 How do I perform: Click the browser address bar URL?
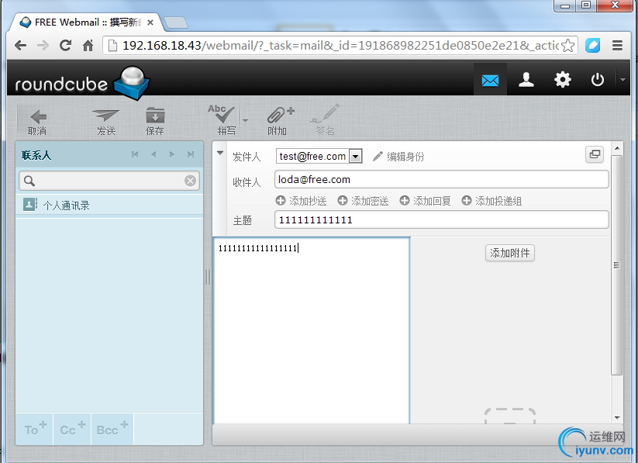pyautogui.click(x=340, y=45)
